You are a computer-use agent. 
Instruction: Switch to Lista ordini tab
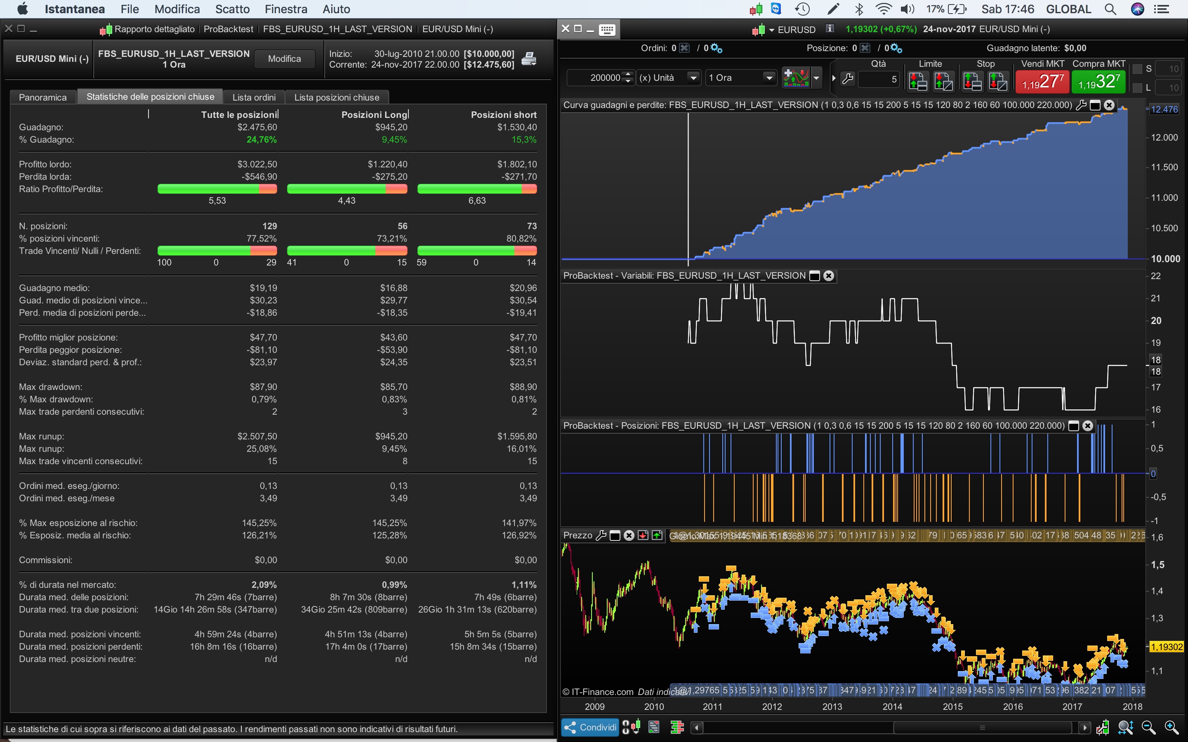[x=254, y=97]
